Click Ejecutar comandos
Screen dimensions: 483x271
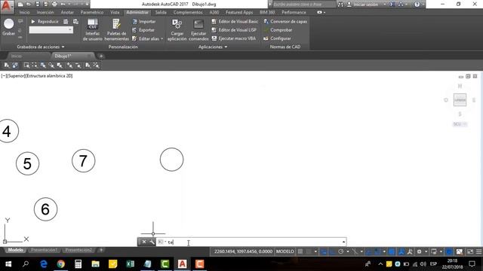[x=198, y=30]
